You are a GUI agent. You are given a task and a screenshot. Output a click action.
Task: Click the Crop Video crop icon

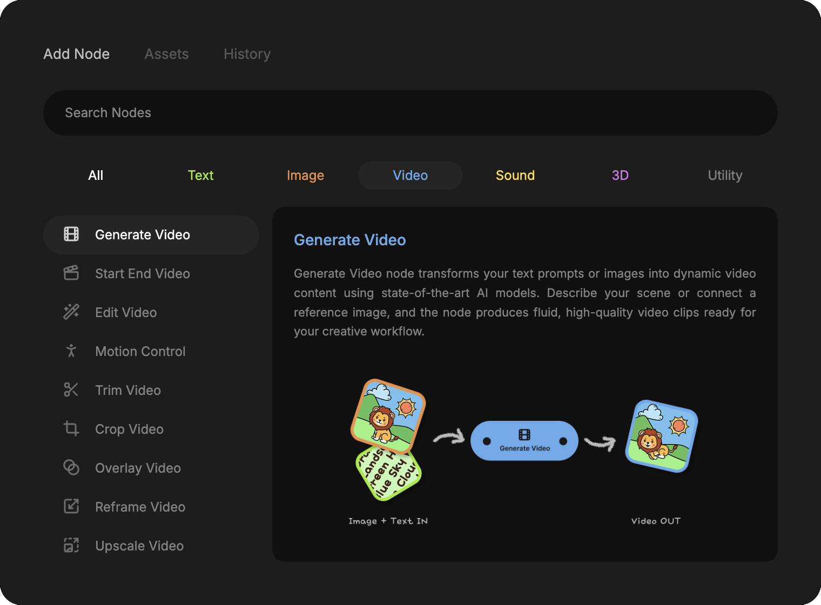71,429
